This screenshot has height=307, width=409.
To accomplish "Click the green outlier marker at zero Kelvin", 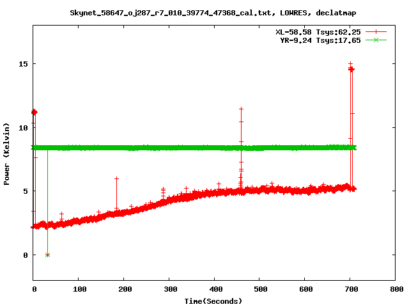I will tap(47, 255).
